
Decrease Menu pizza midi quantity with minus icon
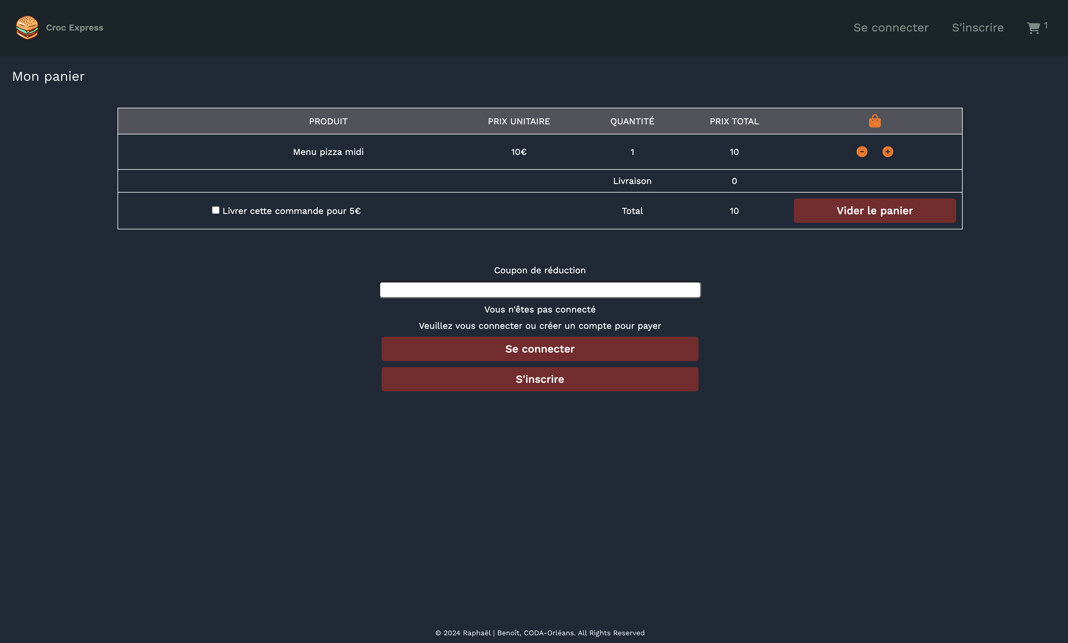pyautogui.click(x=861, y=152)
